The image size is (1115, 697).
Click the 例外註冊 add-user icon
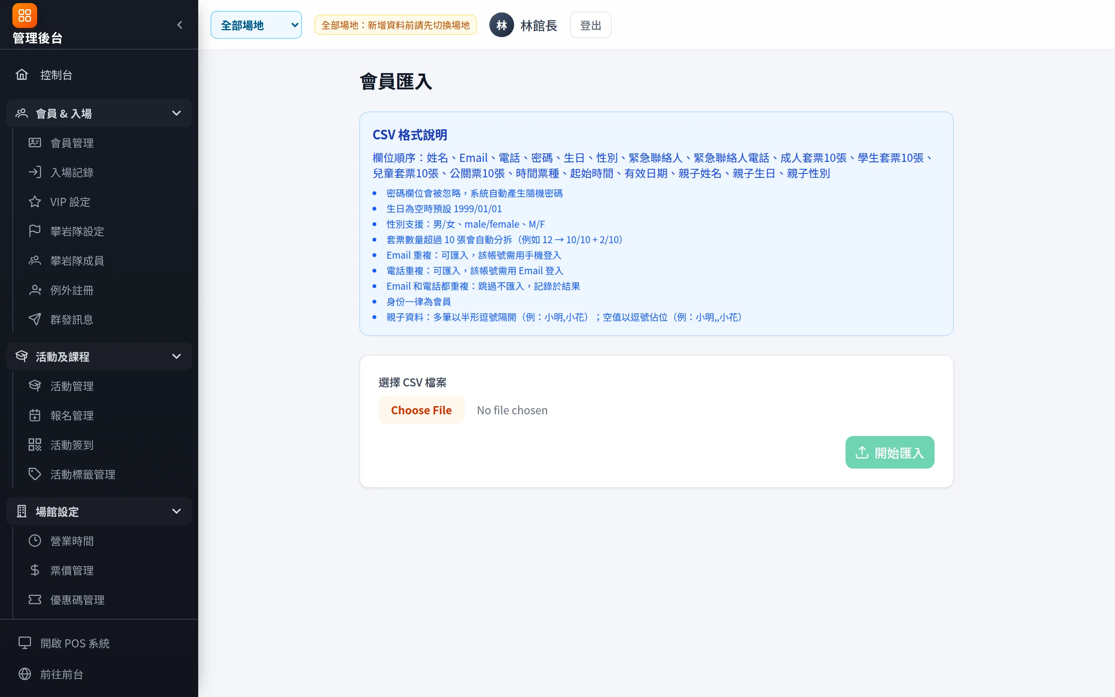[x=35, y=290]
